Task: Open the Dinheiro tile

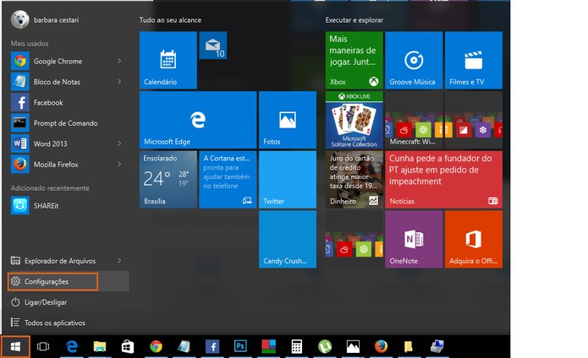Action: point(354,180)
